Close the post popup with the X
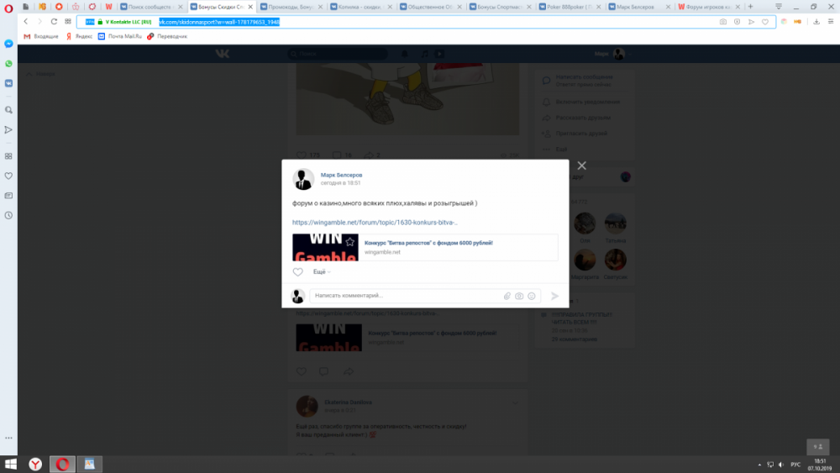The image size is (840, 473). point(581,166)
